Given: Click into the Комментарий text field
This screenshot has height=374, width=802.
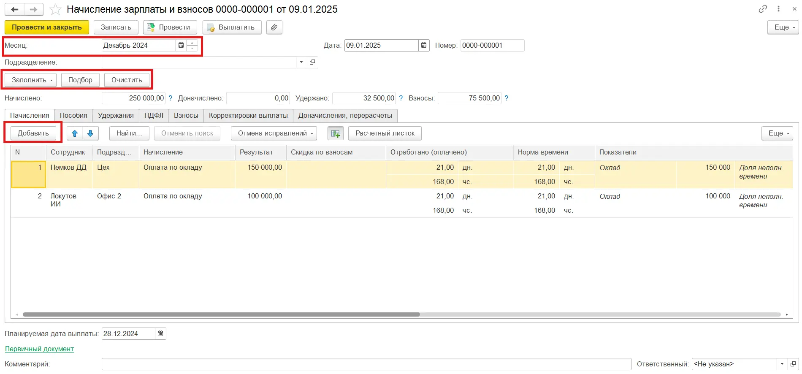Looking at the screenshot, I should 366,364.
